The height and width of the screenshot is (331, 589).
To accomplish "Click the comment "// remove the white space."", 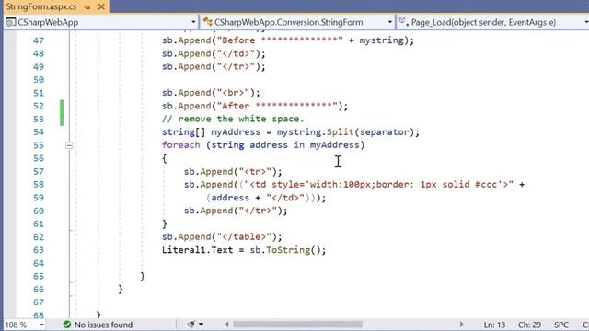I will [x=233, y=119].
